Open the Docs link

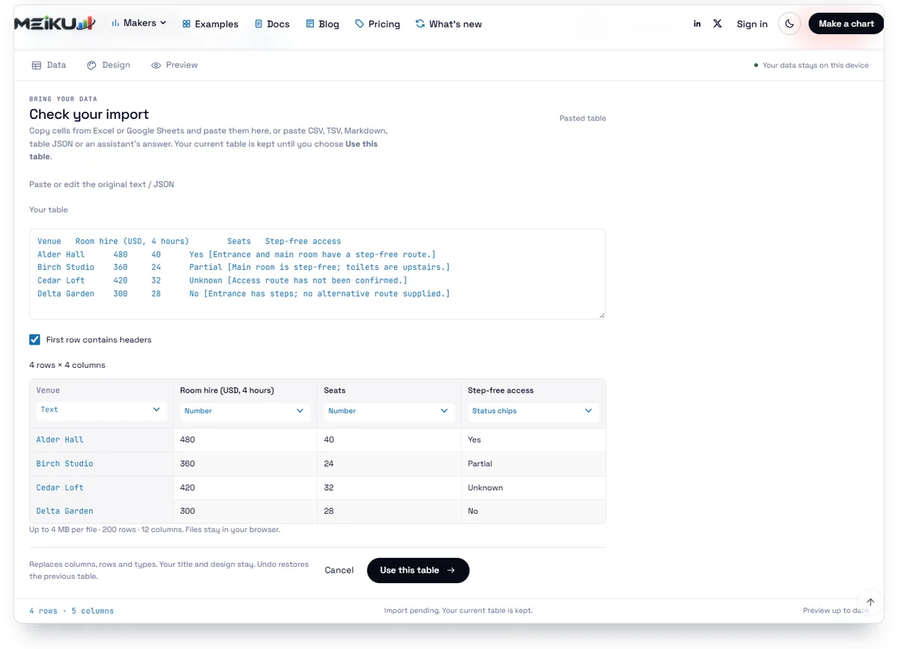272,24
